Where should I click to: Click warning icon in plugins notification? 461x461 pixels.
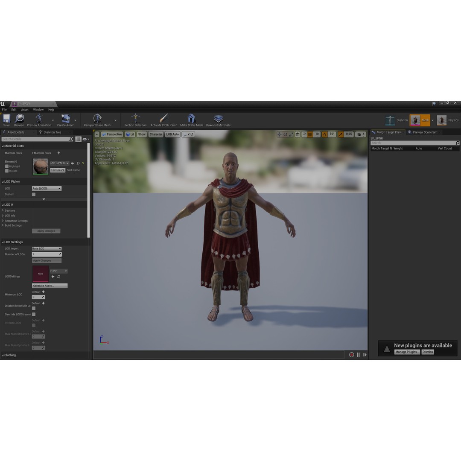(x=387, y=349)
